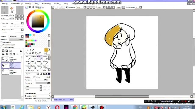Open the layer effect dropdown
The width and height of the screenshot is (195, 109).
(x=22, y=30)
